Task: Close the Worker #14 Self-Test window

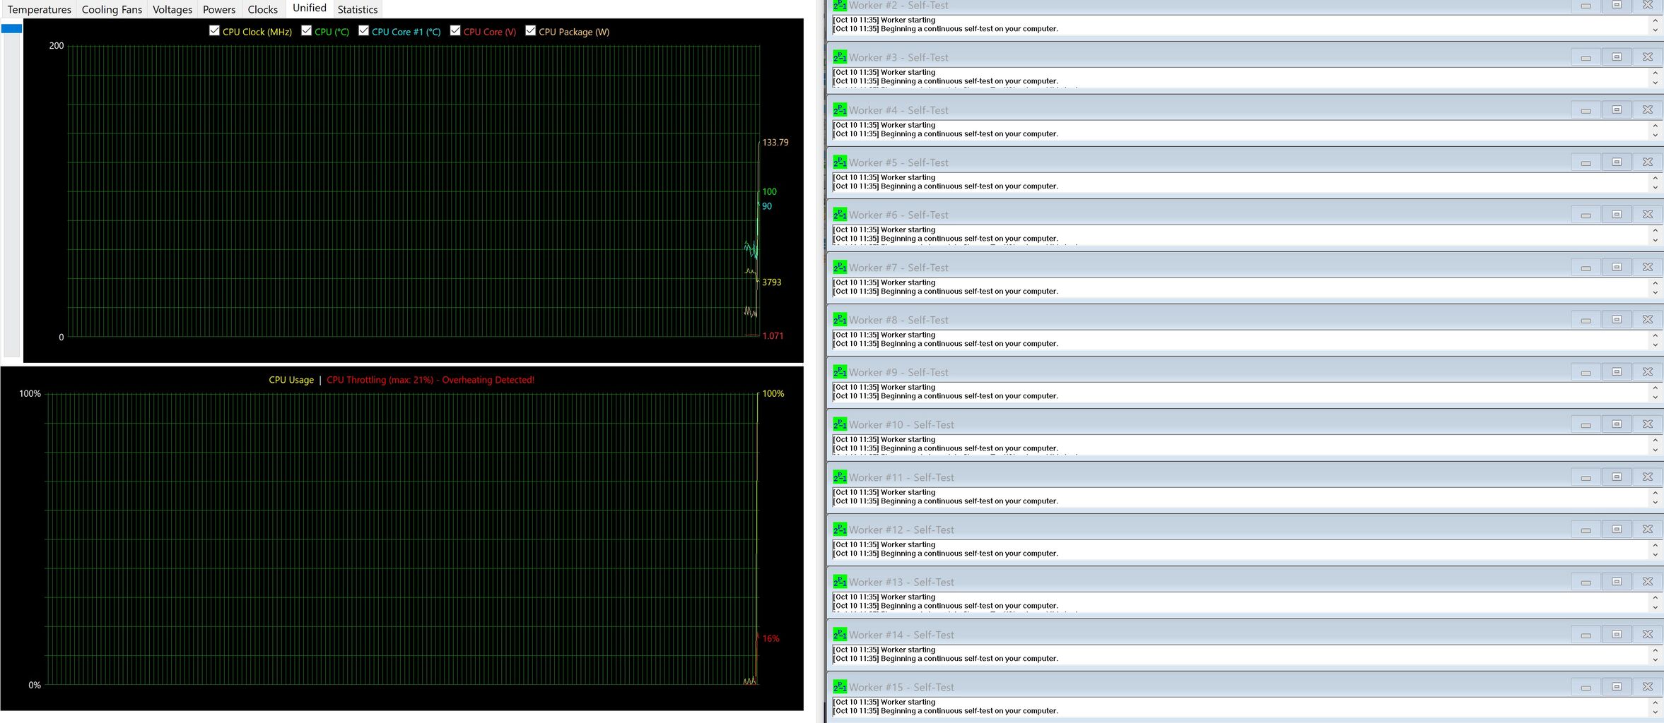Action: click(x=1648, y=634)
